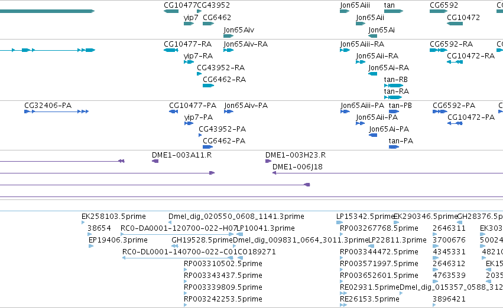Viewport: 503px width, 308px height.
Task: Open the RC0-DA0001-120700-022-H07 EST label
Action: 179,228
